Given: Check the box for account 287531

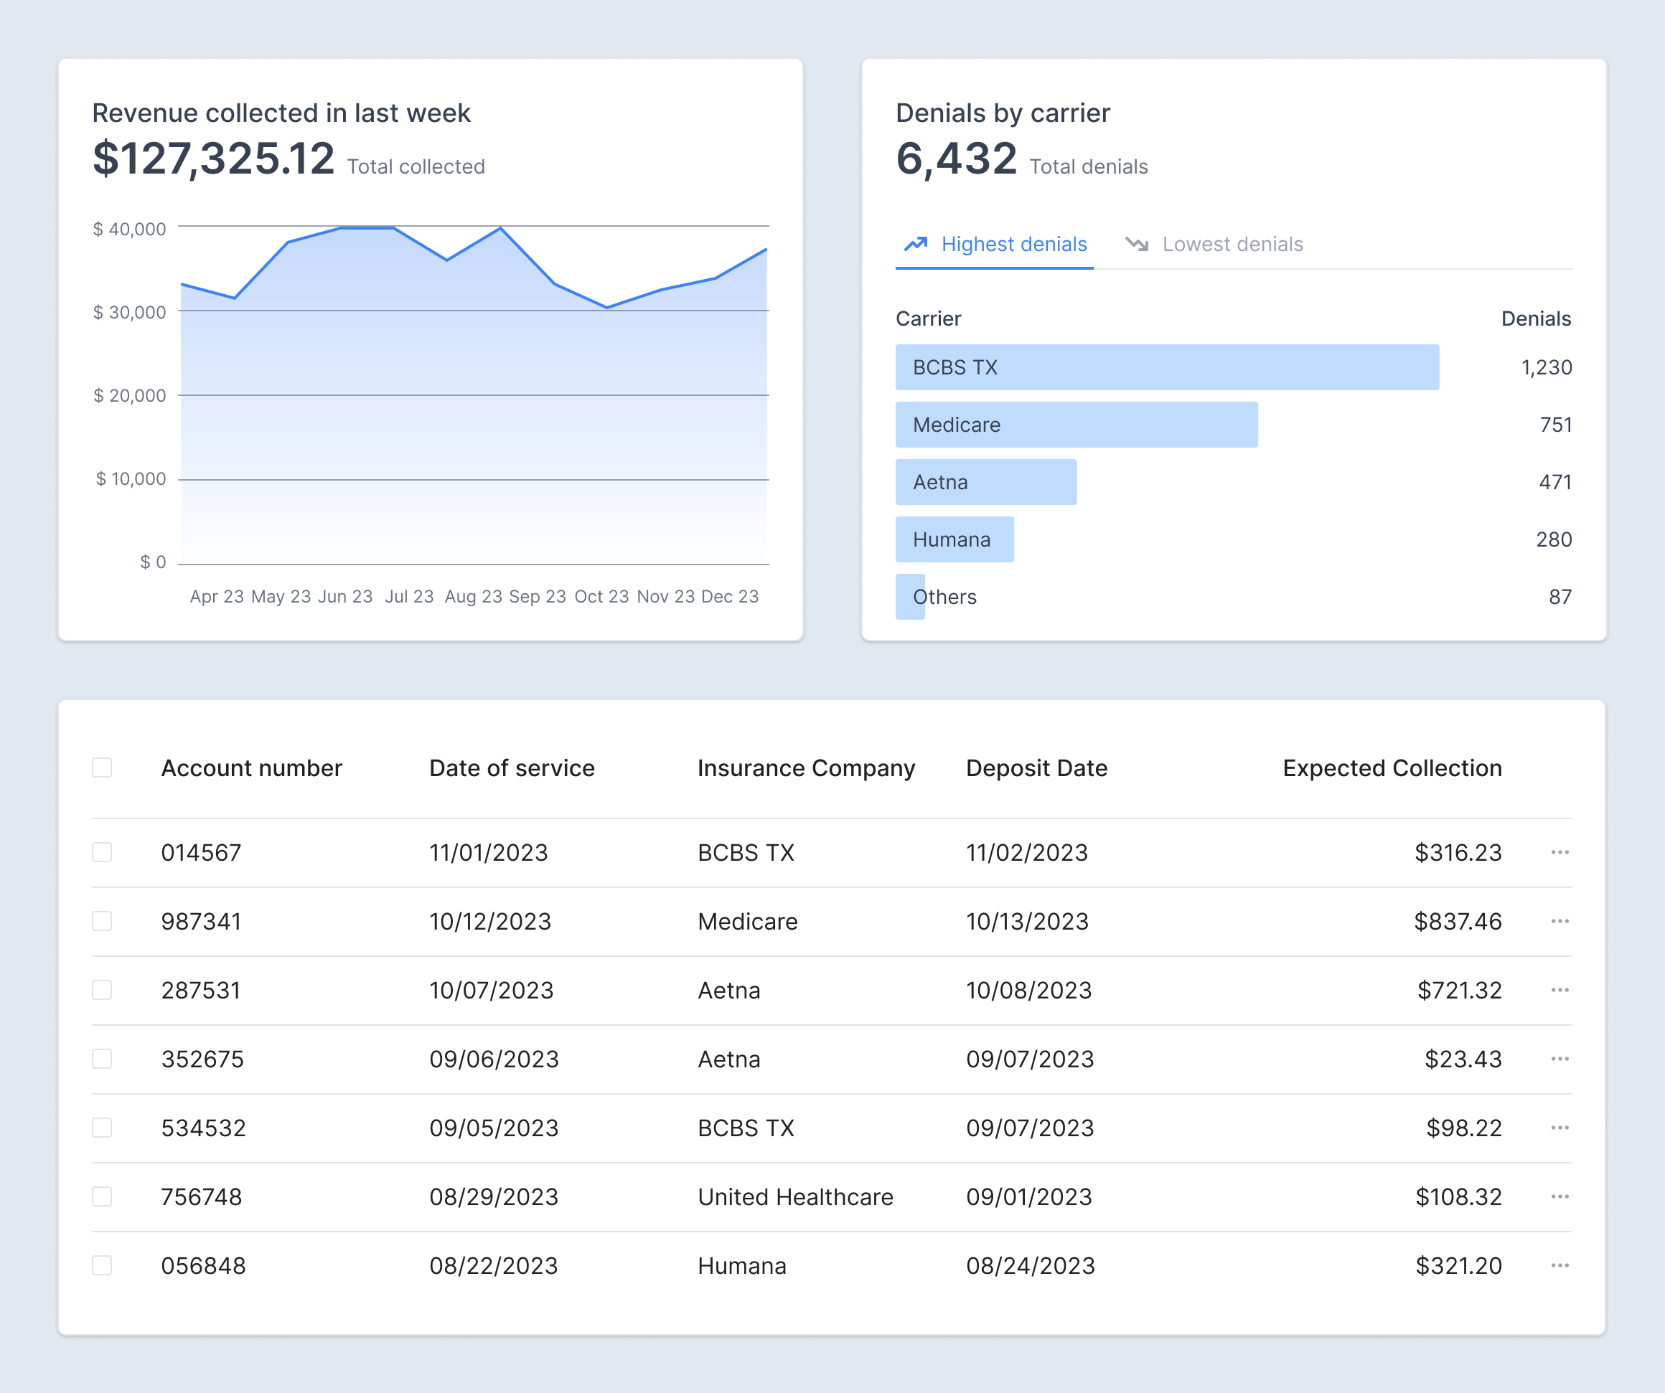Looking at the screenshot, I should pos(103,991).
